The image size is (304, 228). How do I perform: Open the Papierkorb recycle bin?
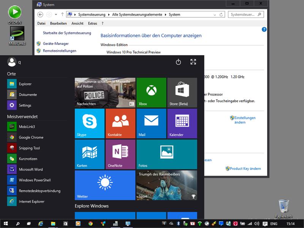tap(283, 208)
